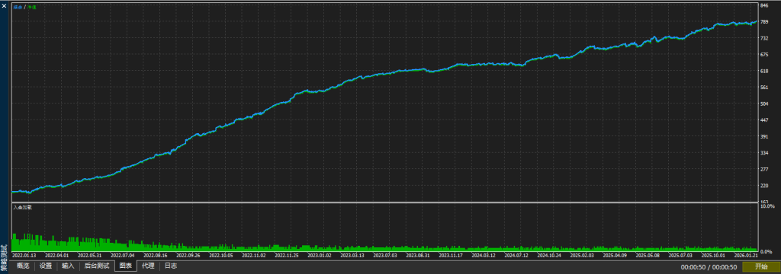Click the 2022.01.13 date marker
The width and height of the screenshot is (781, 274).
coord(24,255)
